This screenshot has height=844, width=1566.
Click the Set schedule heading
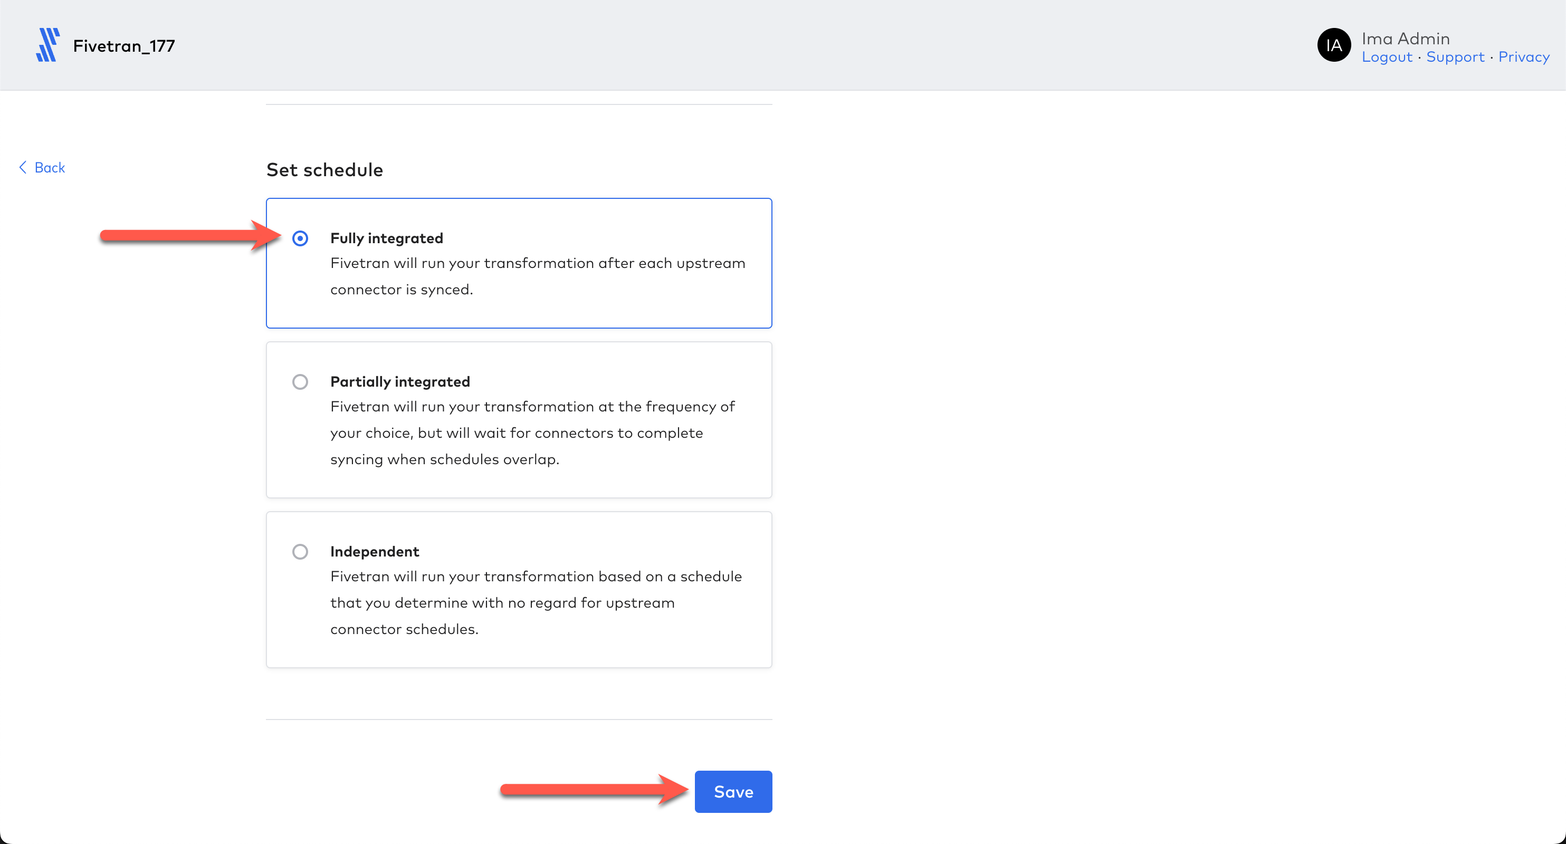[324, 170]
